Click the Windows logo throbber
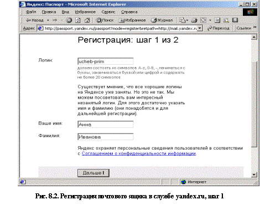 click(250, 12)
